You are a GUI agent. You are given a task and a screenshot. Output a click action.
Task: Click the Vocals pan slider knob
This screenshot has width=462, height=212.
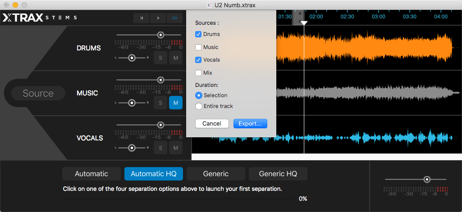(132, 147)
